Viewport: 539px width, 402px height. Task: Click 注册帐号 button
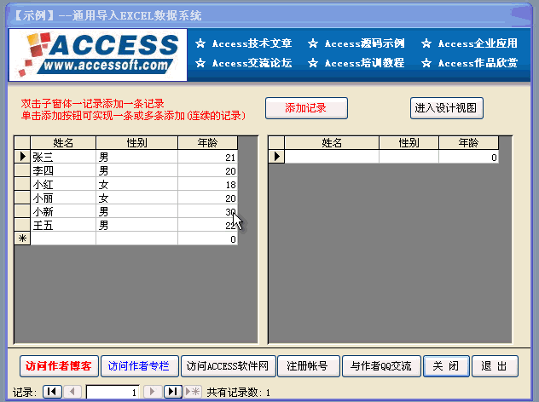pos(309,366)
